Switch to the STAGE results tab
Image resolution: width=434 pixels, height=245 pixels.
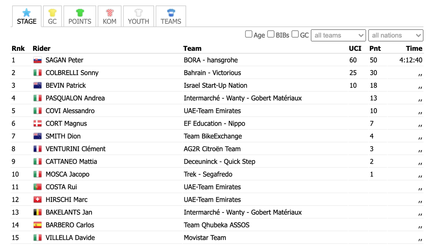pyautogui.click(x=27, y=17)
